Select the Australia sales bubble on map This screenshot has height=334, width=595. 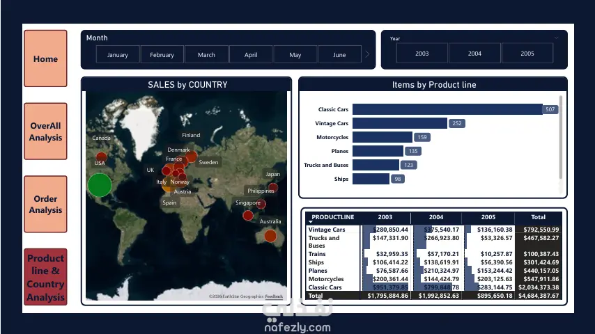click(270, 236)
